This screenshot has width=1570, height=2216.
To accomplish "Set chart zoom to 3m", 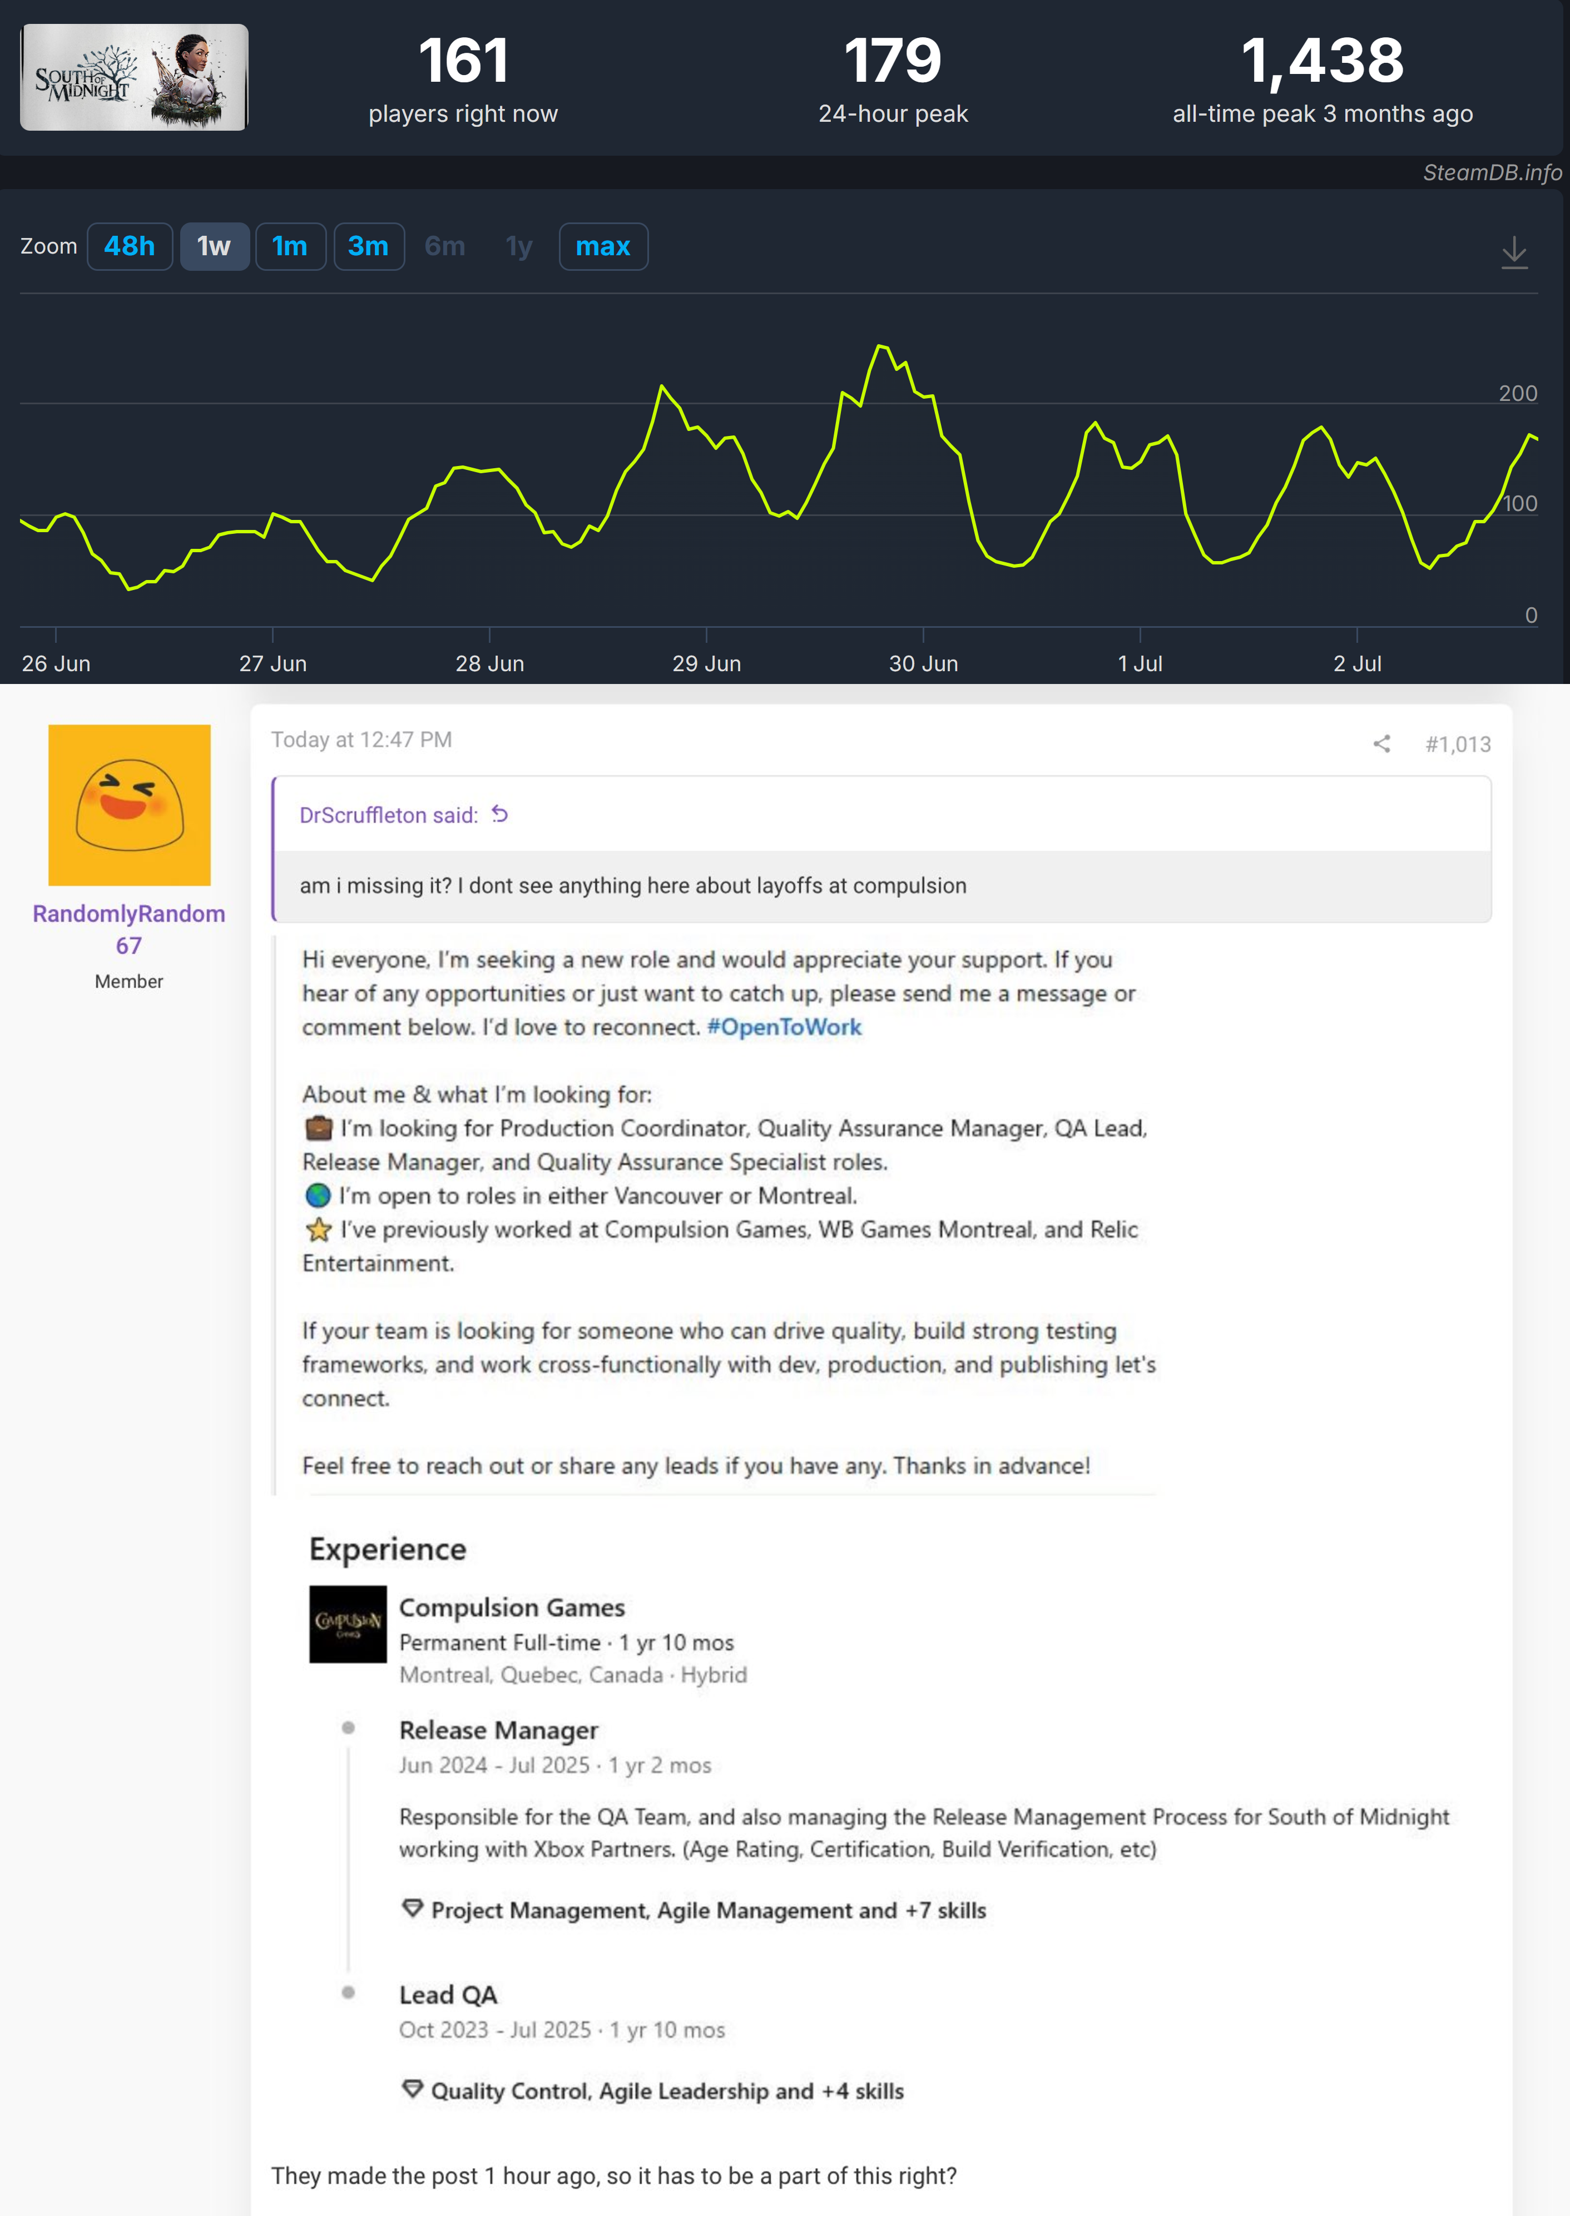I will [x=368, y=246].
